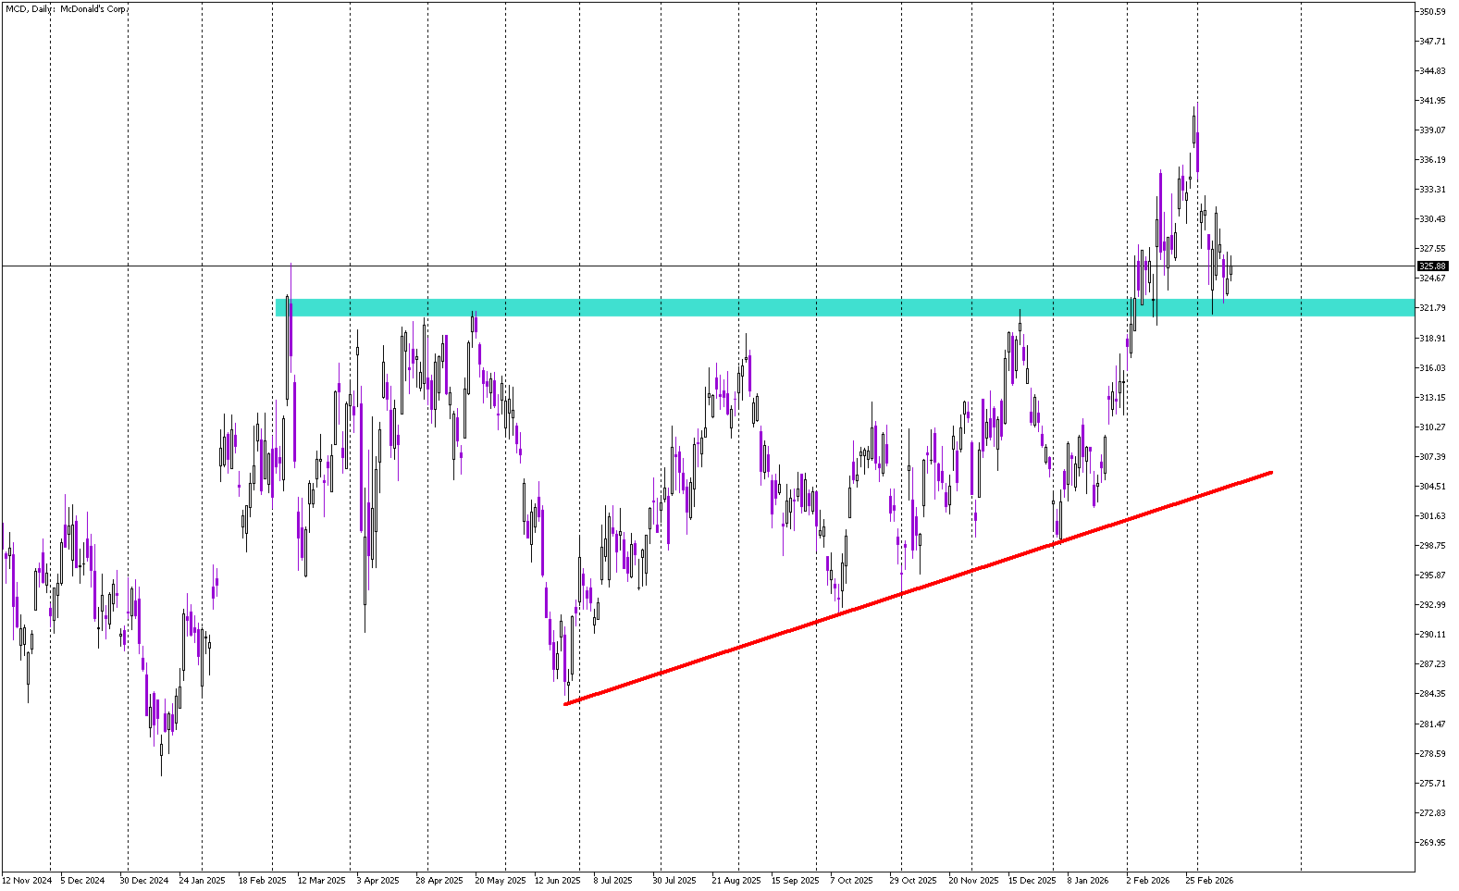Select the 2 Feb 2026 date label

[1148, 881]
